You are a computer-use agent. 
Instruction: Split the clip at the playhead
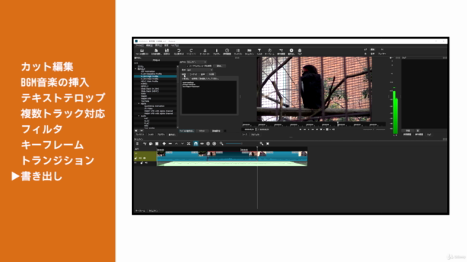pyautogui.click(x=188, y=144)
